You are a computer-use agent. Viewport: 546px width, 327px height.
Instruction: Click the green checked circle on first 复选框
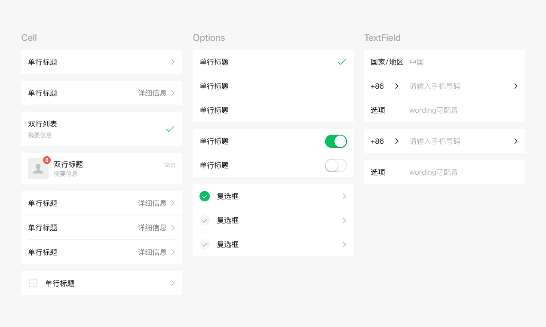tap(205, 196)
